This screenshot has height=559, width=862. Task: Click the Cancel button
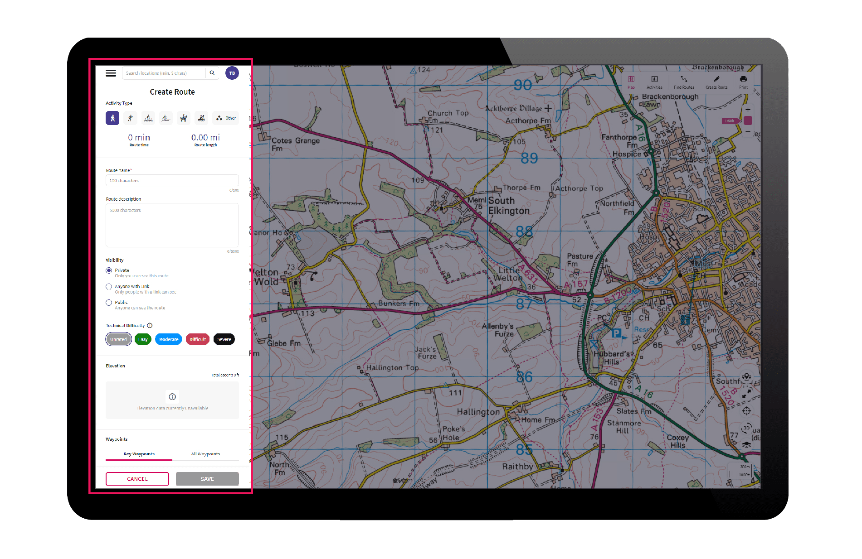pos(137,479)
